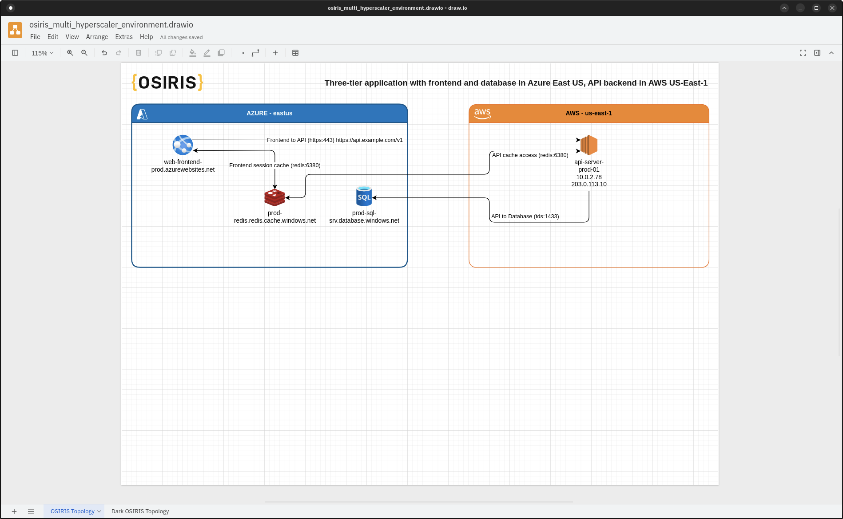Open the zoom percentage dropdown
Image resolution: width=843 pixels, height=519 pixels.
coord(42,53)
